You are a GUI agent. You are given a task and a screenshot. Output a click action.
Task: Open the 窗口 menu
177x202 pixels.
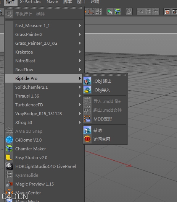(x=81, y=2)
